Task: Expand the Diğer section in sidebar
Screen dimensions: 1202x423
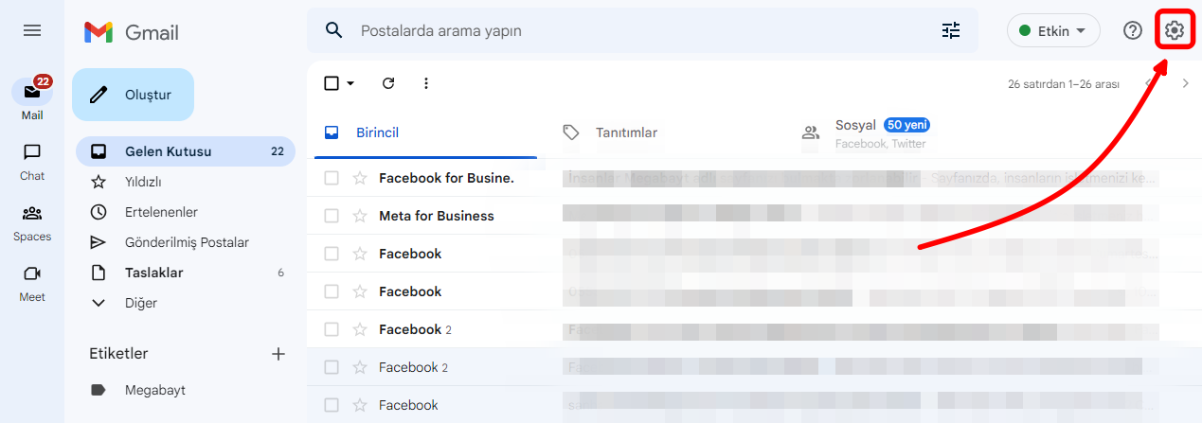Action: (140, 303)
